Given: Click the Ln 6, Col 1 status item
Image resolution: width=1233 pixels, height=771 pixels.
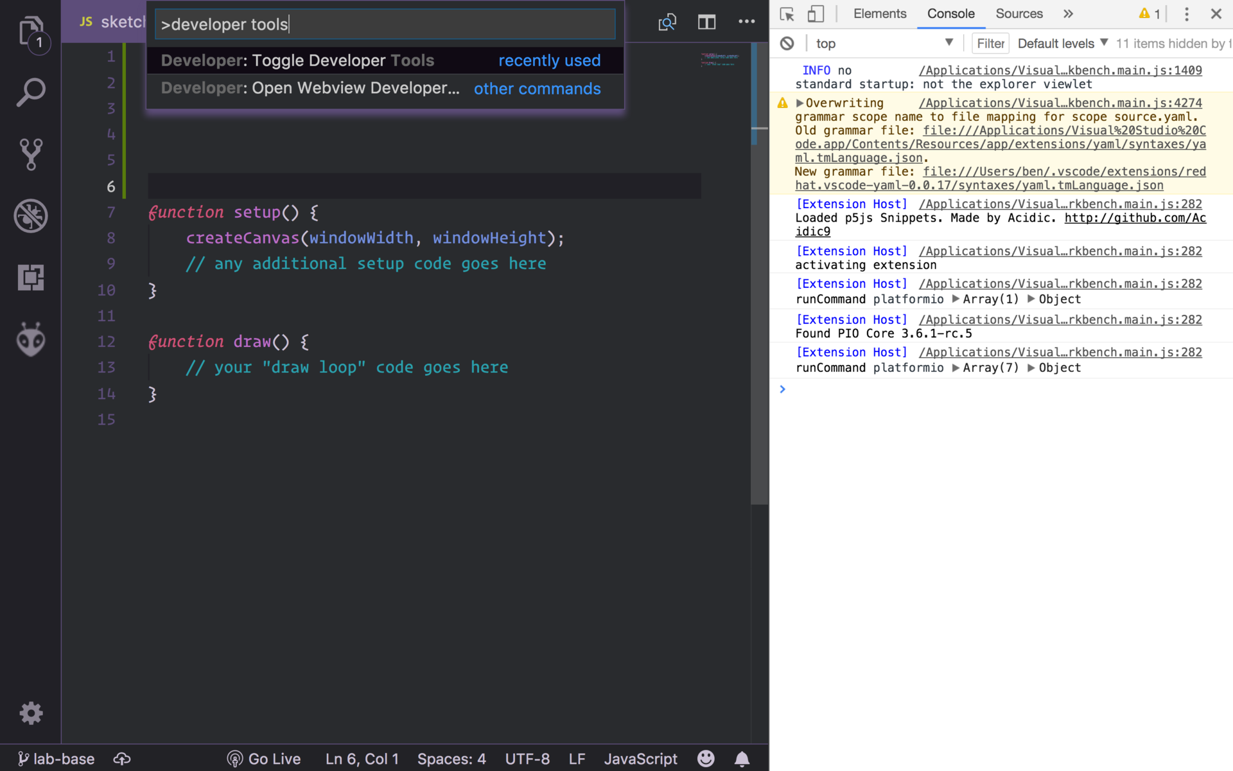Looking at the screenshot, I should click(x=362, y=759).
